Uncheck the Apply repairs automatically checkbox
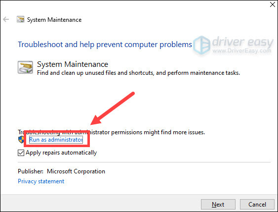This screenshot has width=278, height=212. point(21,153)
